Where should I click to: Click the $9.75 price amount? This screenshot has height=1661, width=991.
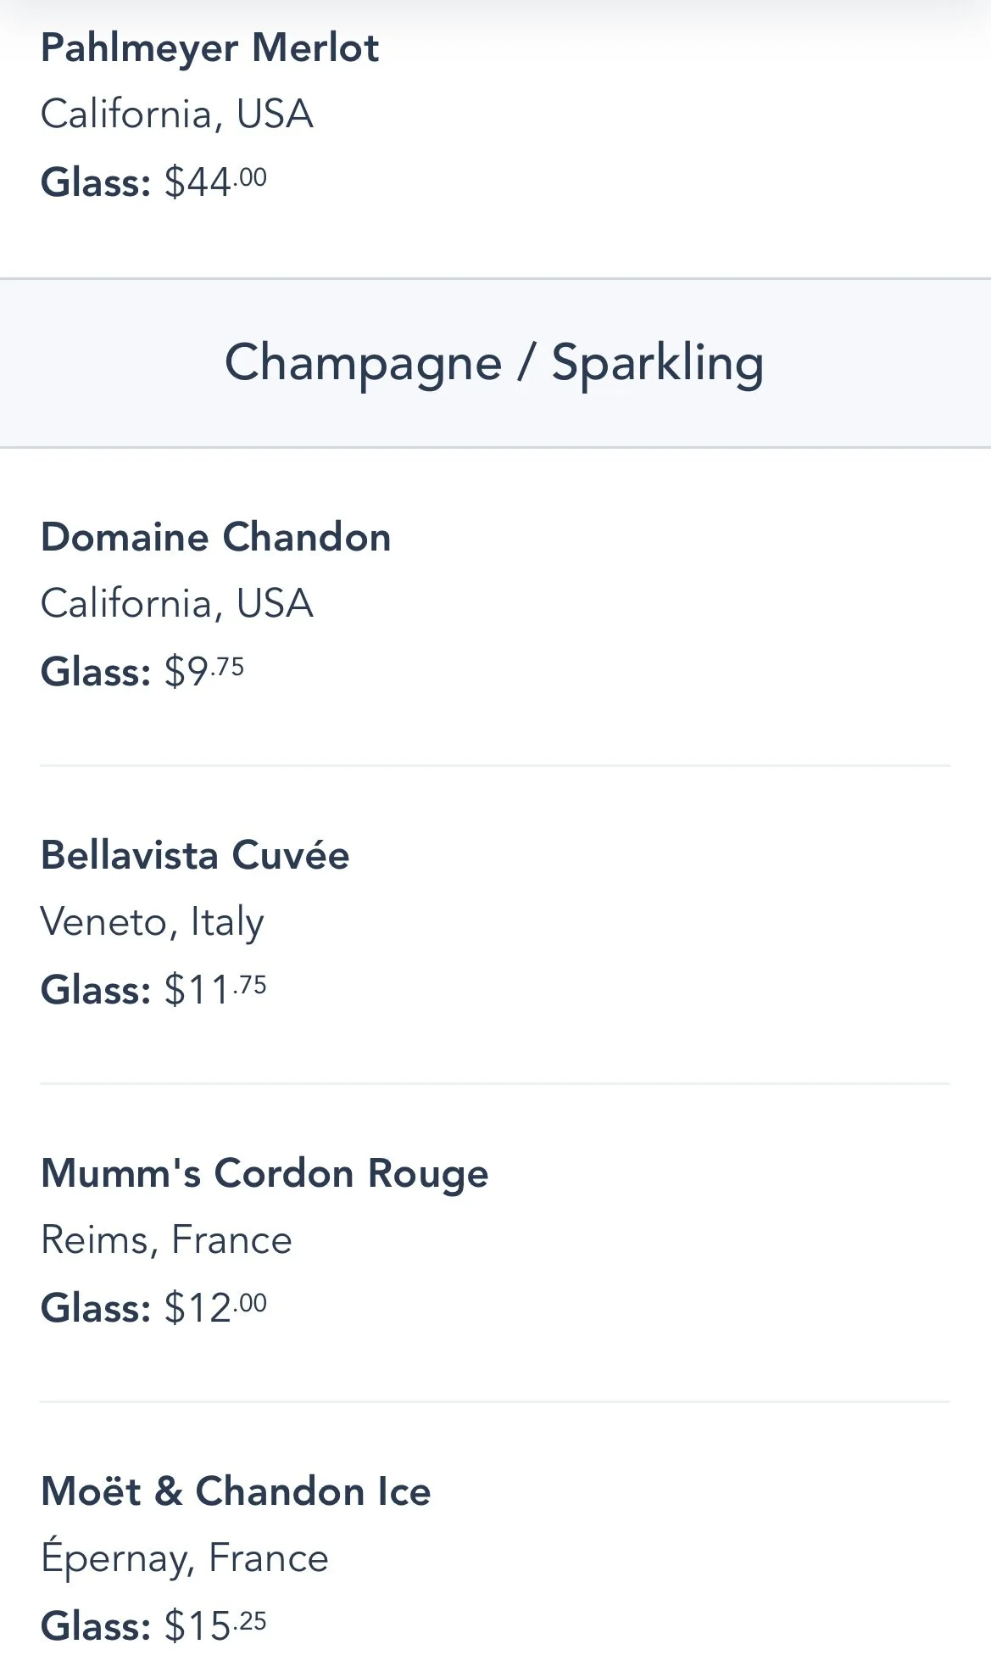click(203, 671)
